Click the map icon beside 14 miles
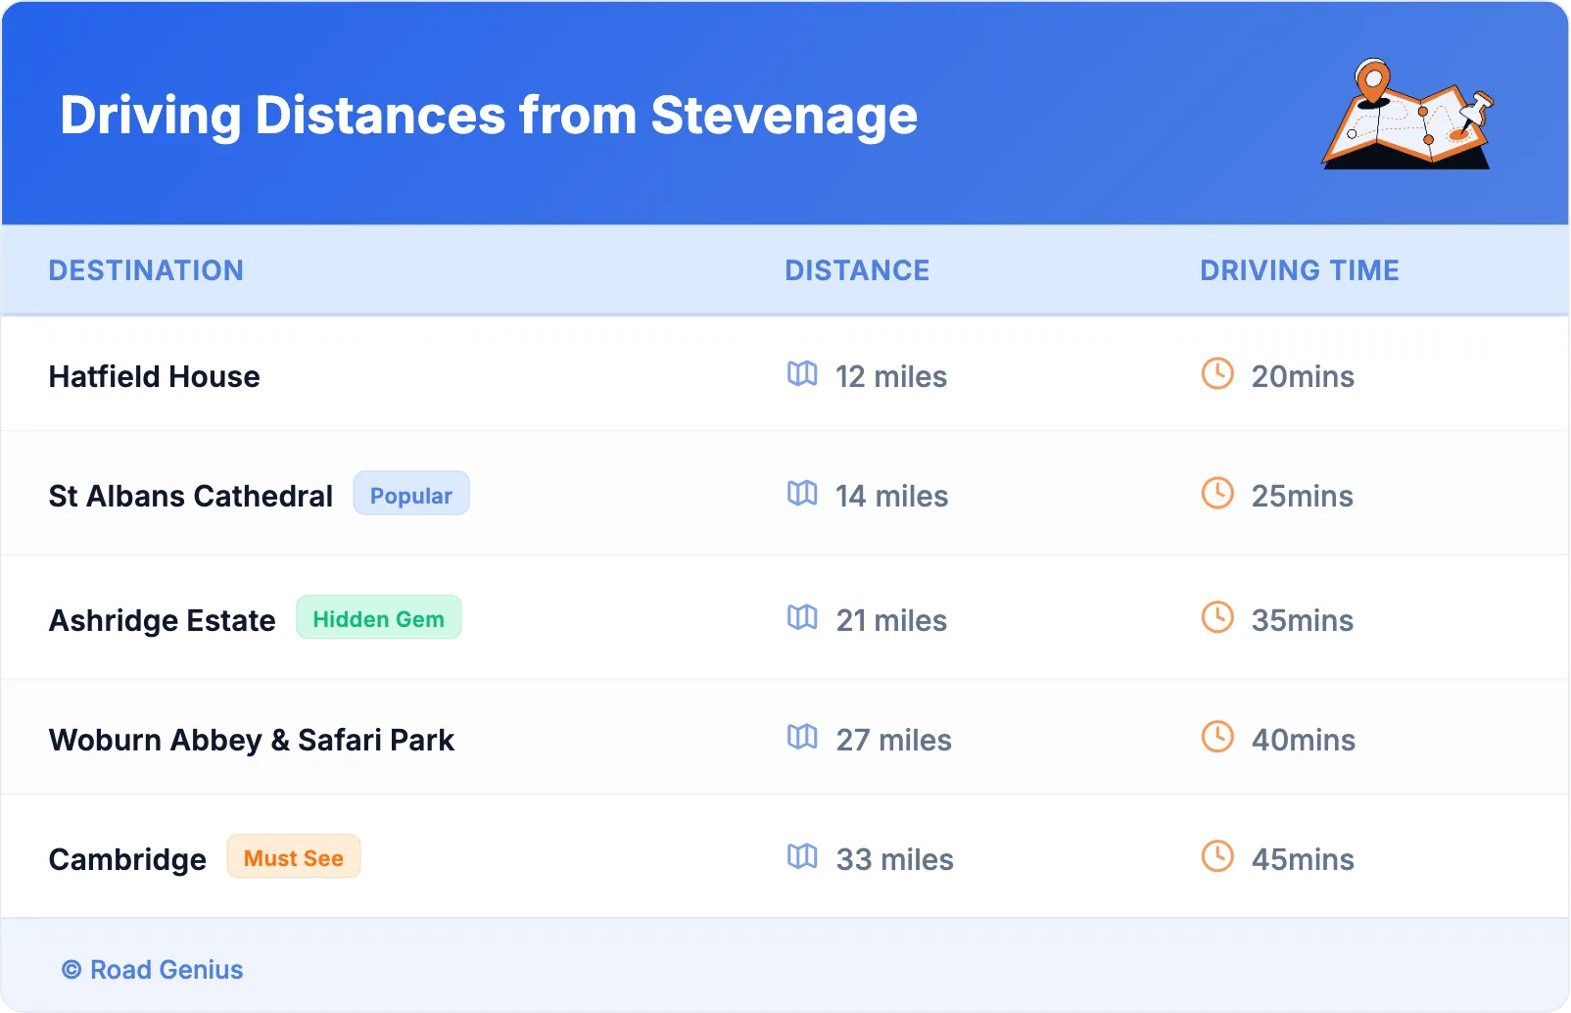 (x=802, y=494)
